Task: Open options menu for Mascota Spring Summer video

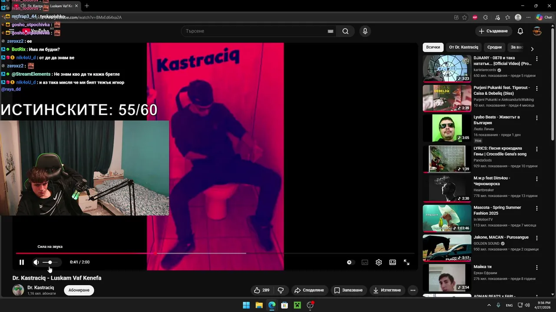Action: click(x=537, y=208)
